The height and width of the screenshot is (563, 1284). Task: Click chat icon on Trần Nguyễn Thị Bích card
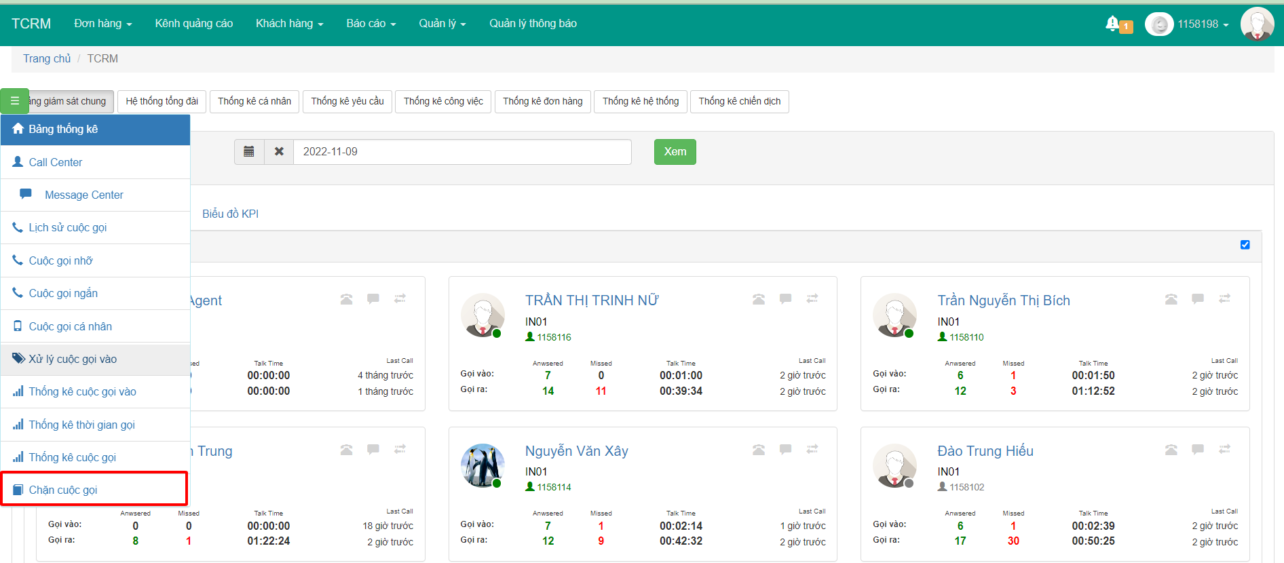tap(1198, 298)
